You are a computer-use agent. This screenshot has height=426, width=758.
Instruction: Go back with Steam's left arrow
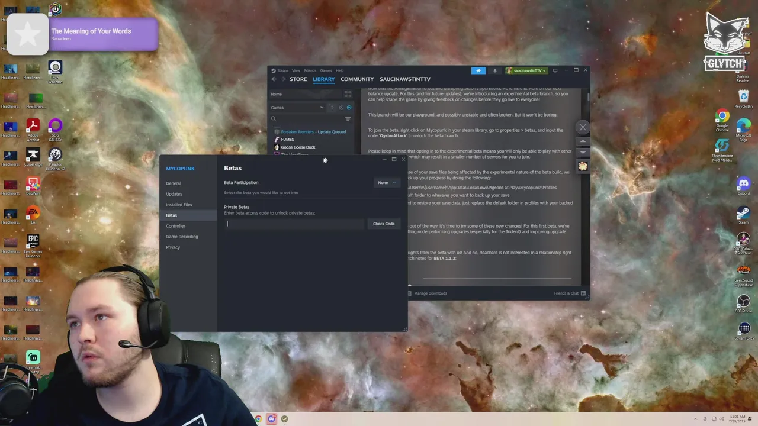(274, 79)
